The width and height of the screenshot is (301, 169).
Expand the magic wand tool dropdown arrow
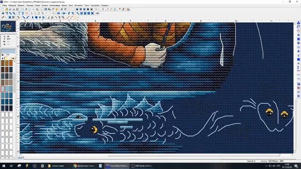[6, 17]
